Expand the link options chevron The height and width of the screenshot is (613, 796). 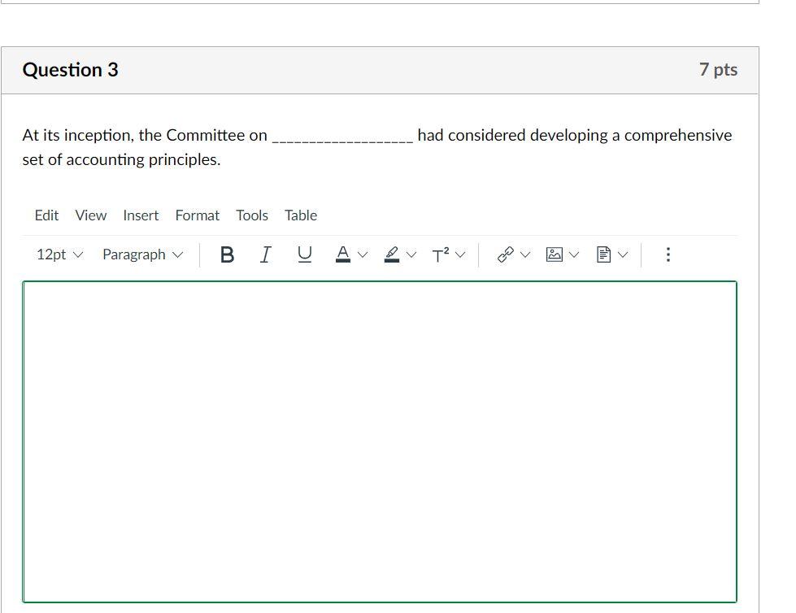click(524, 254)
